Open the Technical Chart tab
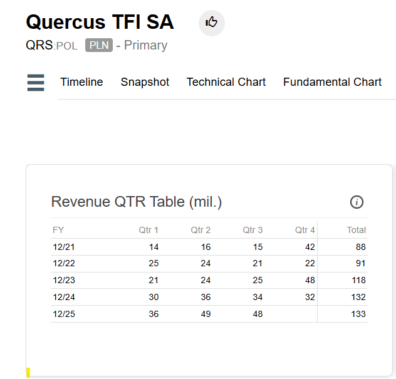 pyautogui.click(x=226, y=82)
